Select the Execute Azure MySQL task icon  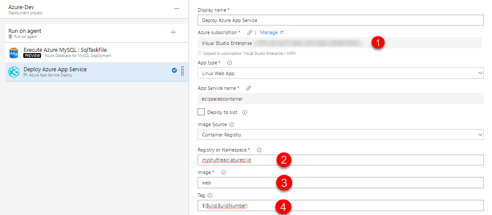[14, 53]
